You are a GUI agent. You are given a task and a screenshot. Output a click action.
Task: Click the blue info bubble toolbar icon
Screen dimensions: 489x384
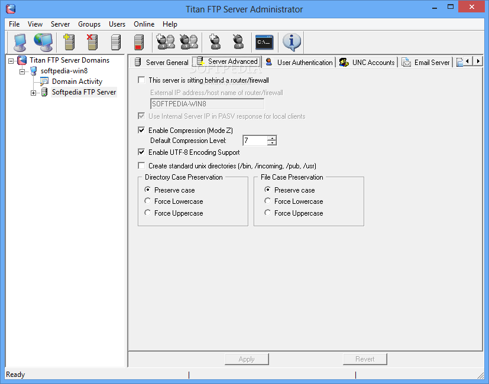292,42
